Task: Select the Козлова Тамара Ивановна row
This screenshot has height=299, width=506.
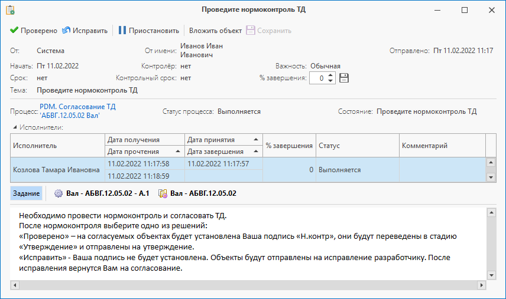Action: coord(248,170)
